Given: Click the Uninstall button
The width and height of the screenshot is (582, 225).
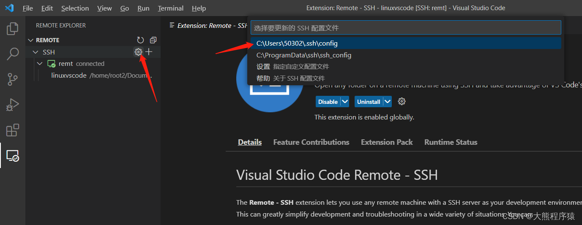Looking at the screenshot, I should [369, 102].
